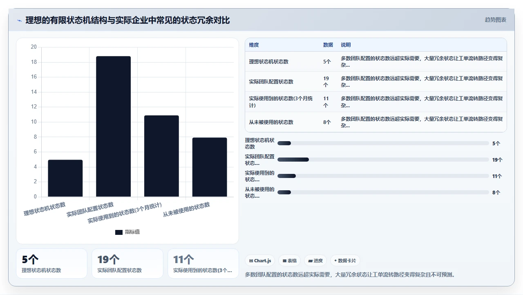The width and height of the screenshot is (523, 295).
Task: Click the 从未被使用的状态数 table row label
Action: [271, 122]
